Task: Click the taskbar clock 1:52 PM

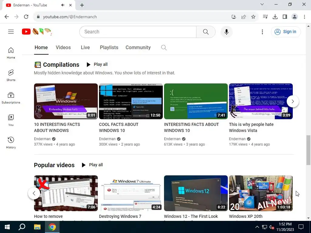Action: tap(285, 224)
